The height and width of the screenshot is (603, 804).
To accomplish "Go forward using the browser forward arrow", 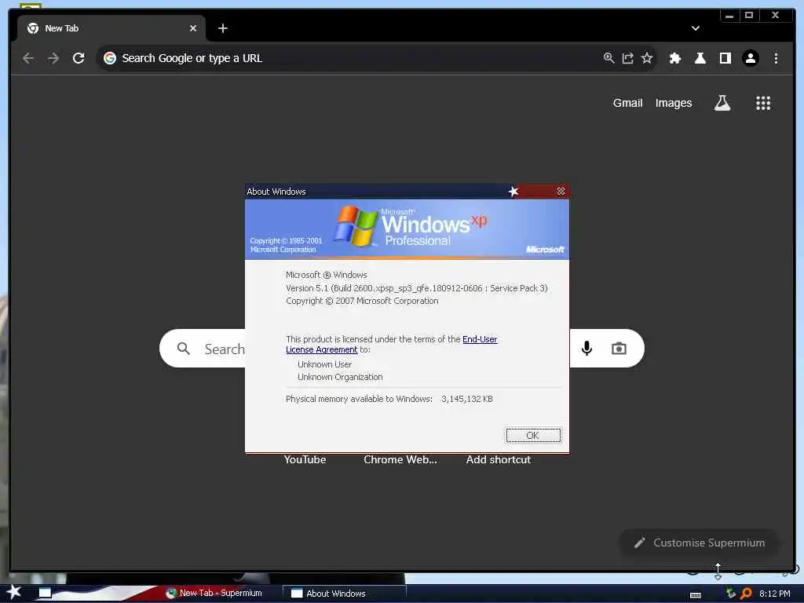I will 53,58.
